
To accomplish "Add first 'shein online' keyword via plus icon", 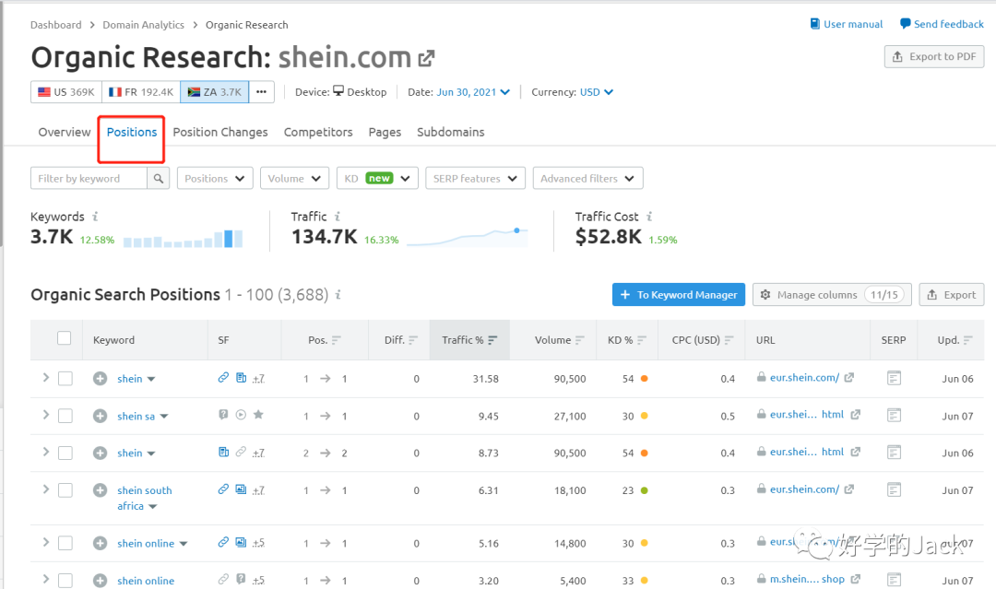I will click(x=100, y=543).
